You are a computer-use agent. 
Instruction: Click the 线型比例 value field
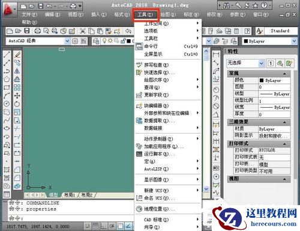click(274, 101)
